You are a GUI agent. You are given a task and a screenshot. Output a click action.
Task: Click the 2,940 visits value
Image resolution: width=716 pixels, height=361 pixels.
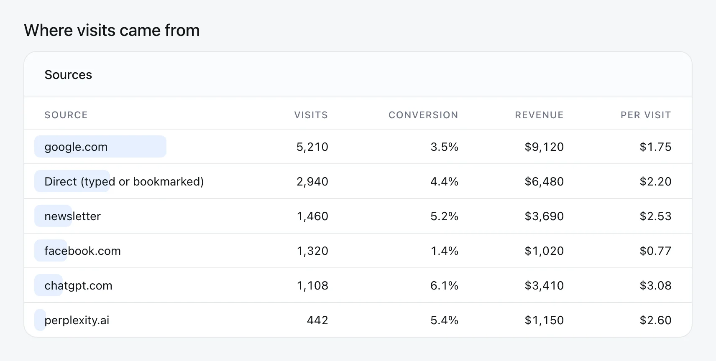coord(312,181)
